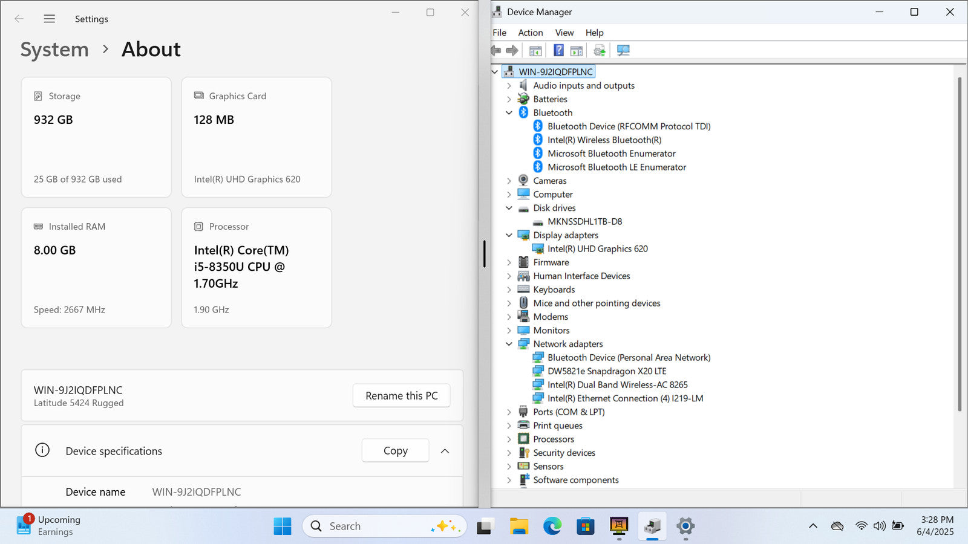Go to System breadcrumb link
The width and height of the screenshot is (968, 544).
pyautogui.click(x=54, y=50)
